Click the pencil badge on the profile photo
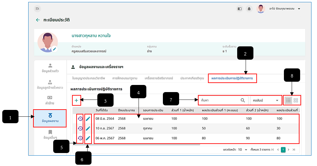 [x=55, y=49]
